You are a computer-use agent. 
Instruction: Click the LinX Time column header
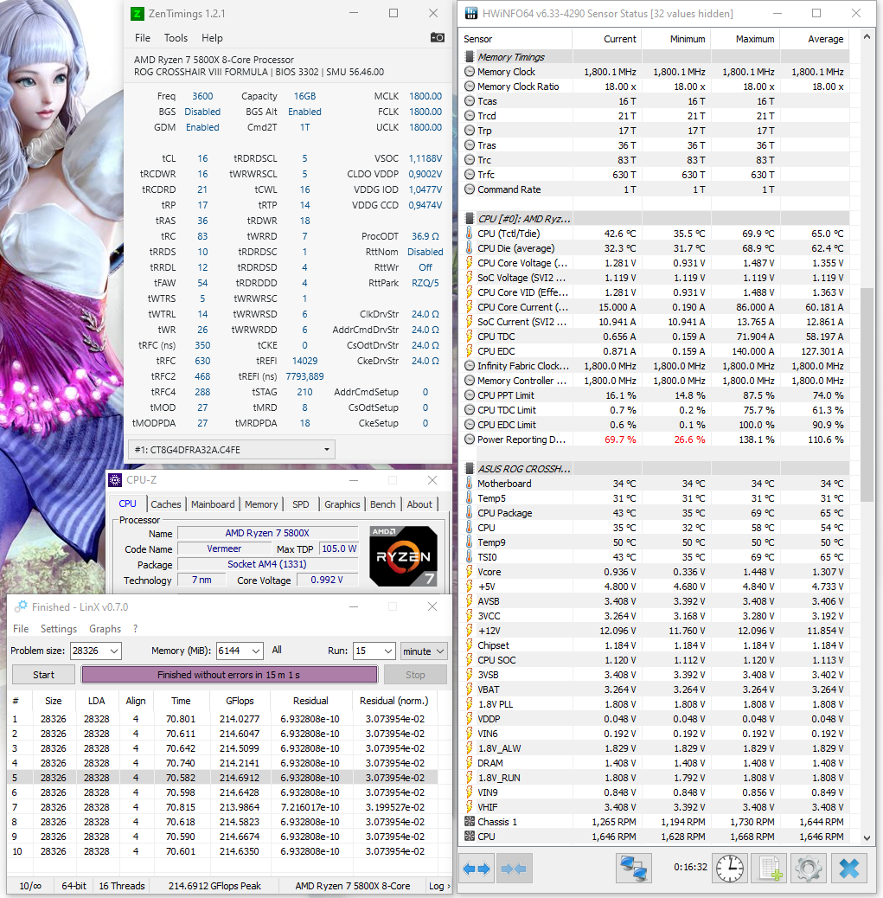tap(181, 701)
